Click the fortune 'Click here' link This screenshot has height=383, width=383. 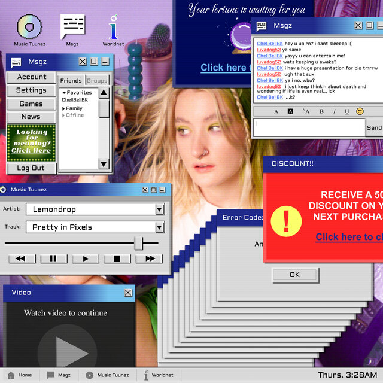click(226, 68)
